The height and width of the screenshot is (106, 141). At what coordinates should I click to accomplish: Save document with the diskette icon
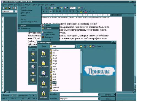9,8
